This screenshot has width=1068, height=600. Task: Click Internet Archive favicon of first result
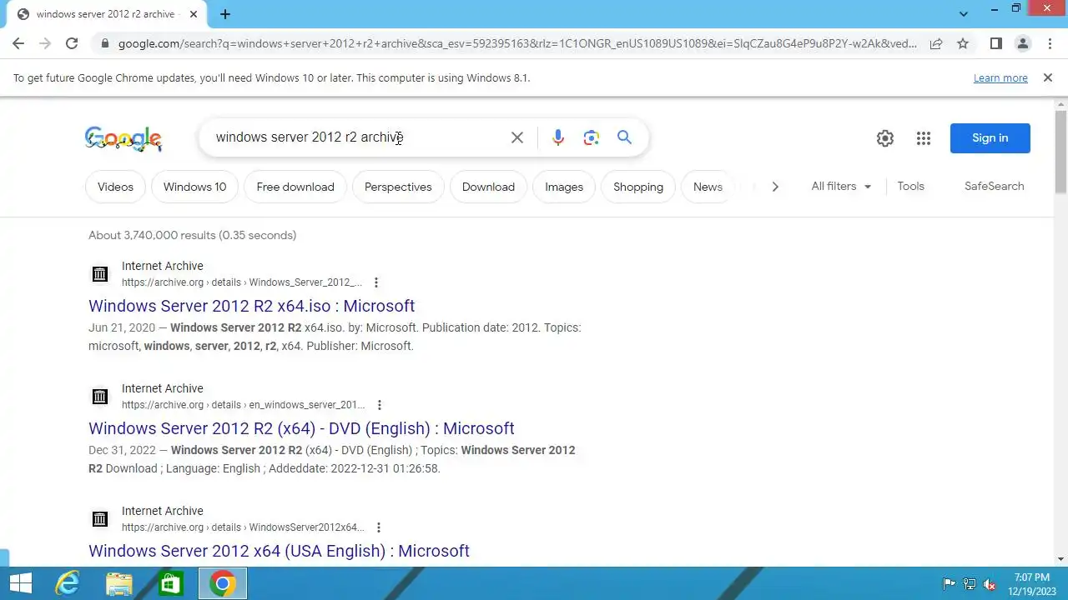tap(100, 274)
